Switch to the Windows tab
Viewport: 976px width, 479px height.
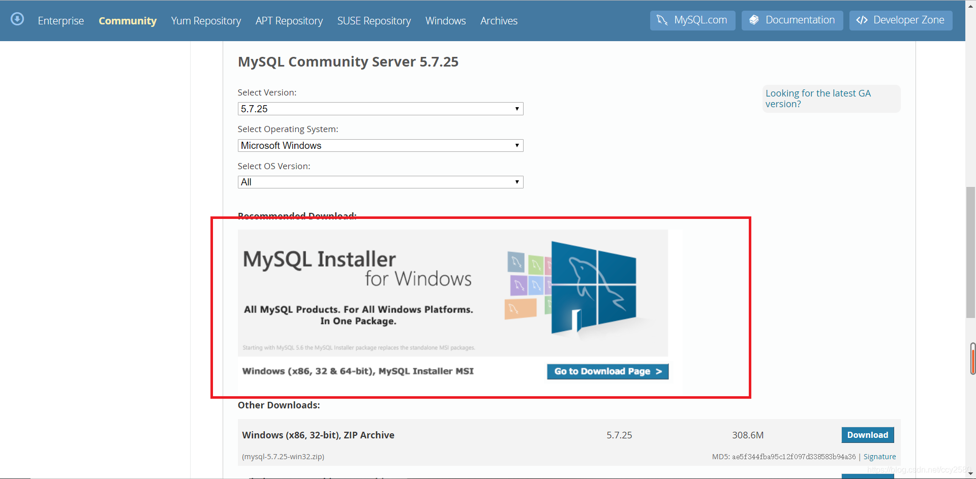(x=446, y=21)
